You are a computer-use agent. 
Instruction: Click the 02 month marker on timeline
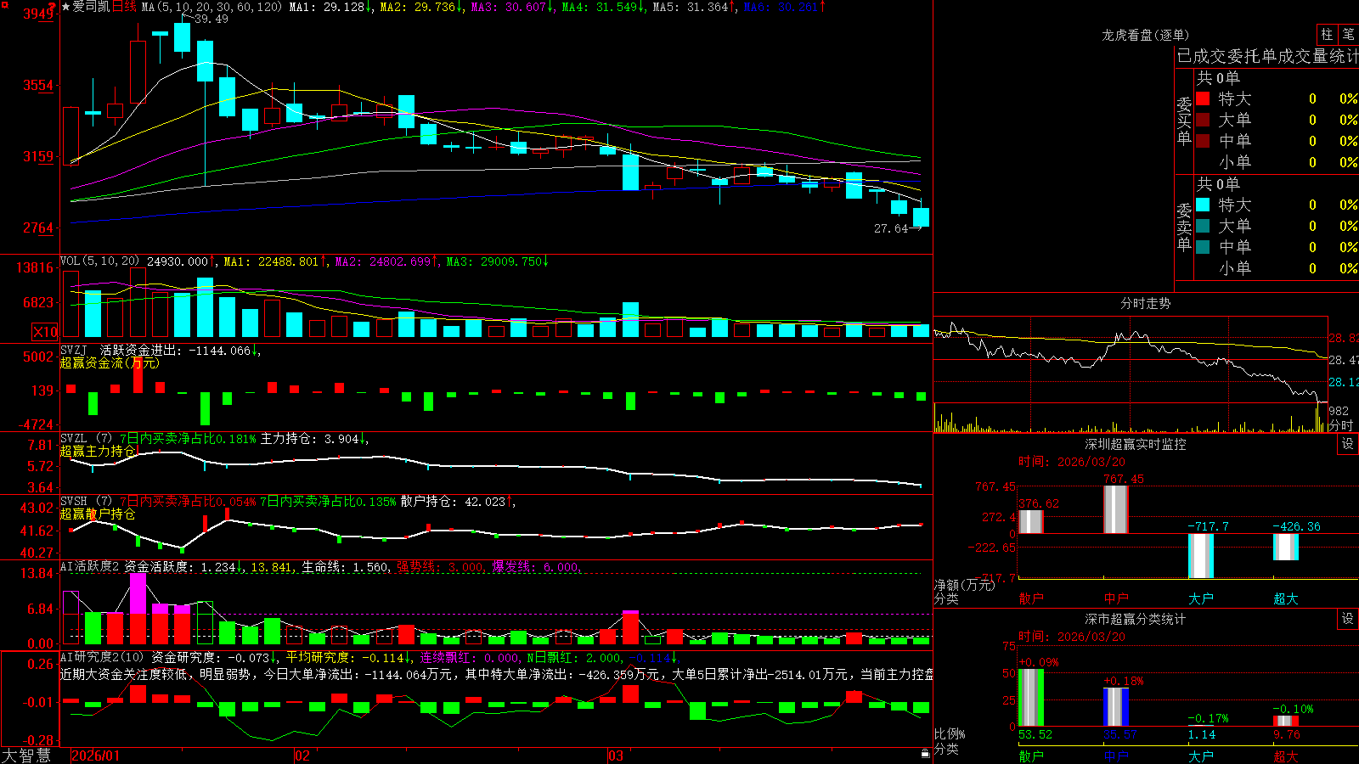point(302,756)
